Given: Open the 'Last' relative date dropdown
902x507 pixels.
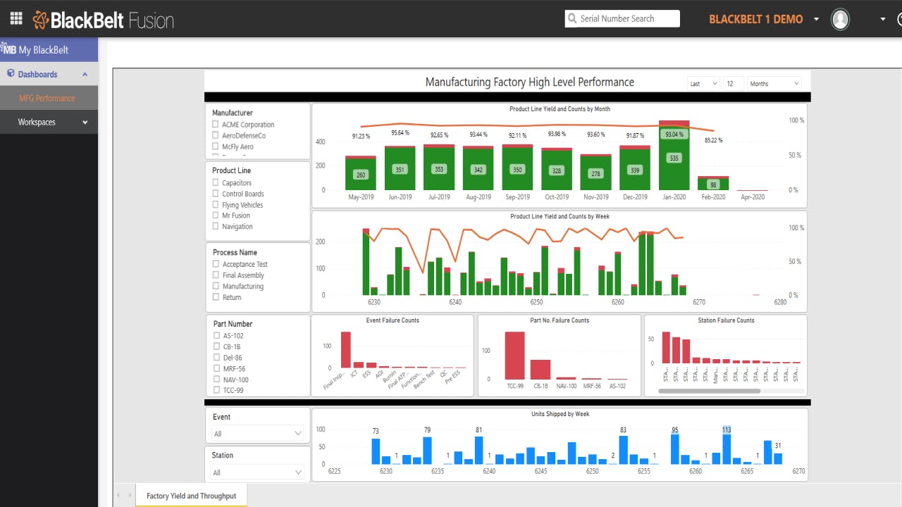Looking at the screenshot, I should click(x=703, y=84).
